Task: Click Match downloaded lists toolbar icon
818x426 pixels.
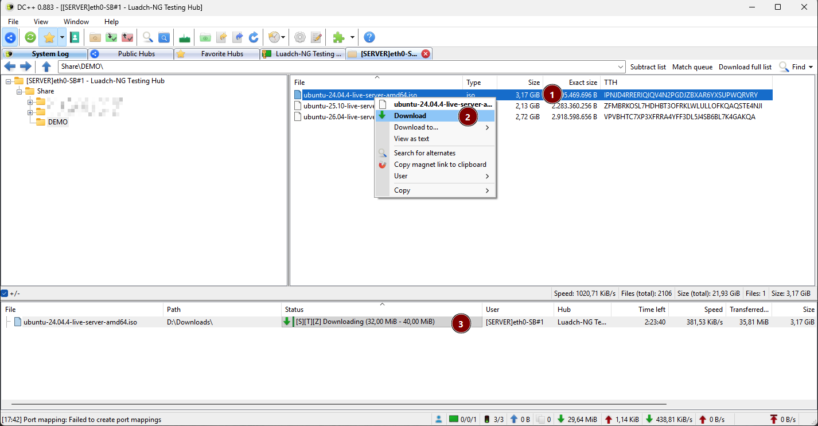Action: coord(237,37)
